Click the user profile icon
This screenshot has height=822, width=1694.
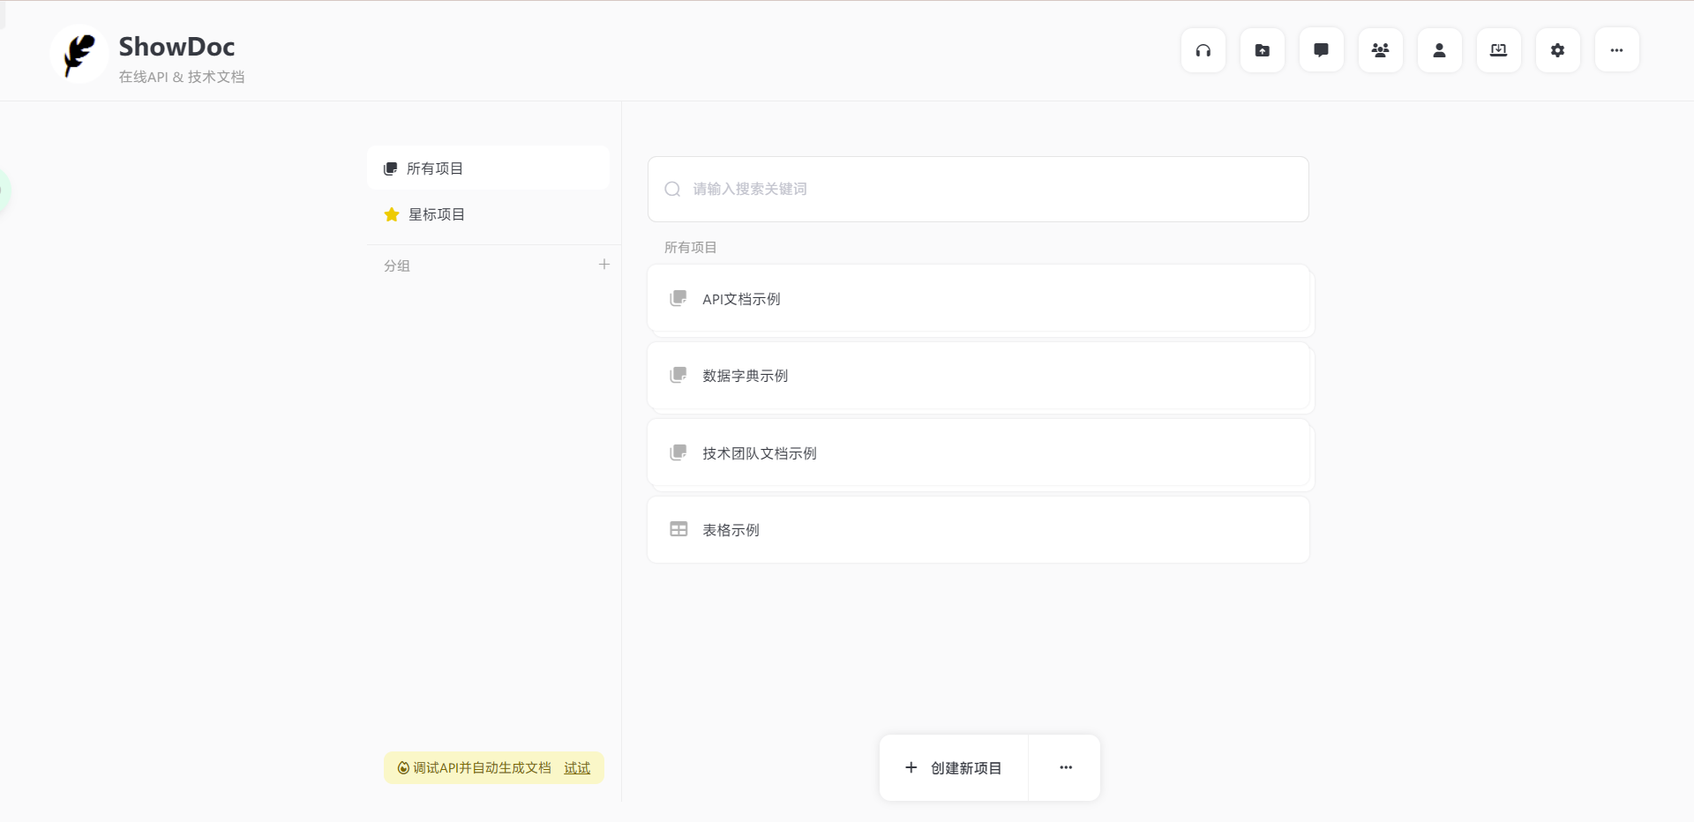(1439, 50)
